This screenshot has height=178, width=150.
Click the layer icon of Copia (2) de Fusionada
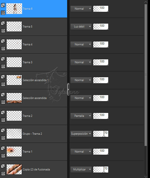point(3,166)
